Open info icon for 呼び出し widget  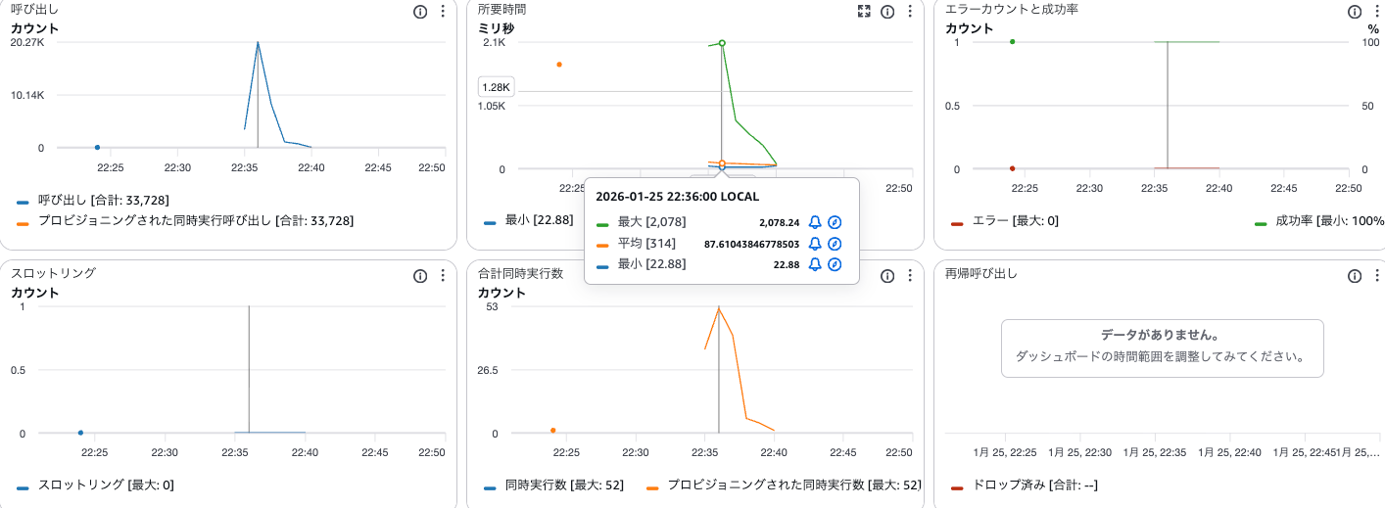click(420, 12)
